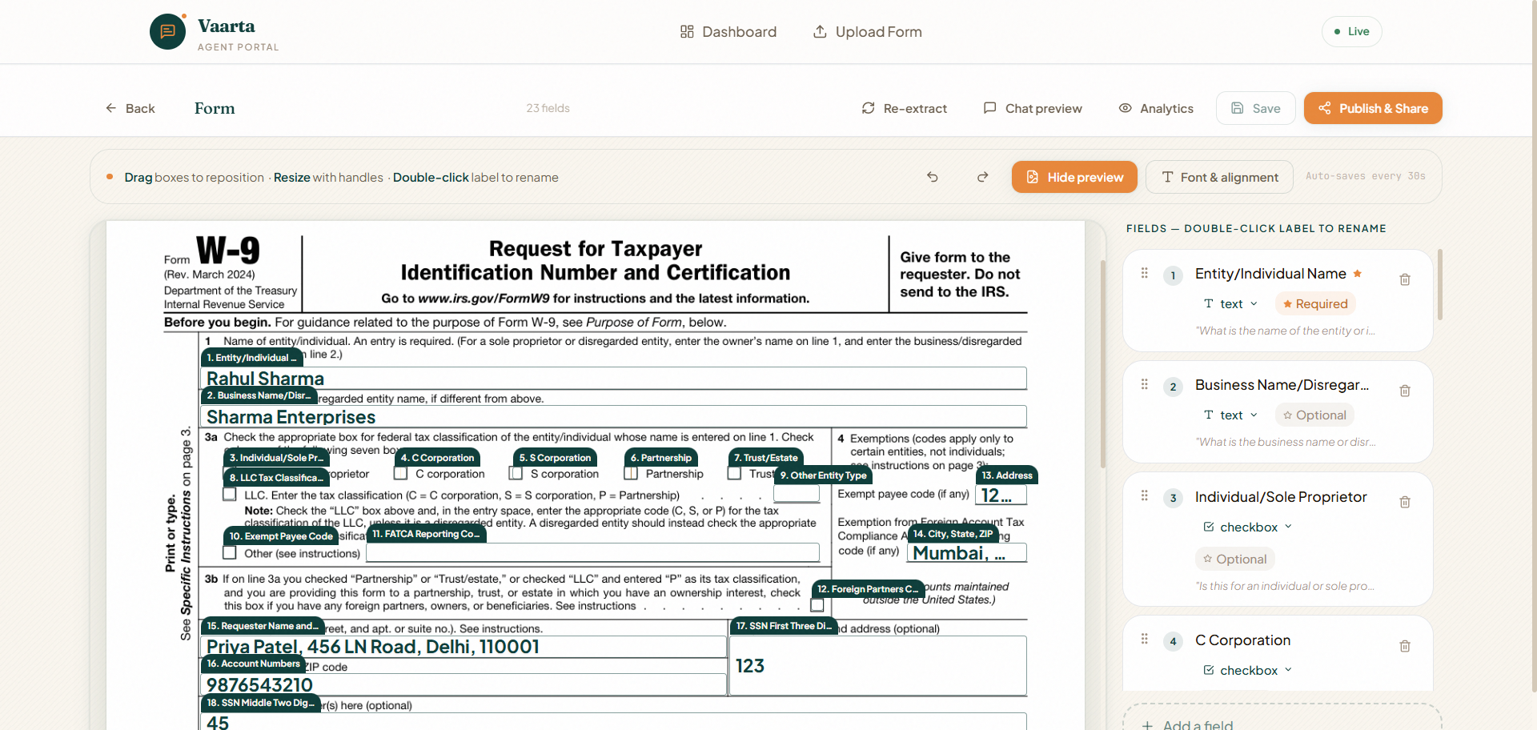1537x730 pixels.
Task: Hide the form preview
Action: pyautogui.click(x=1074, y=177)
